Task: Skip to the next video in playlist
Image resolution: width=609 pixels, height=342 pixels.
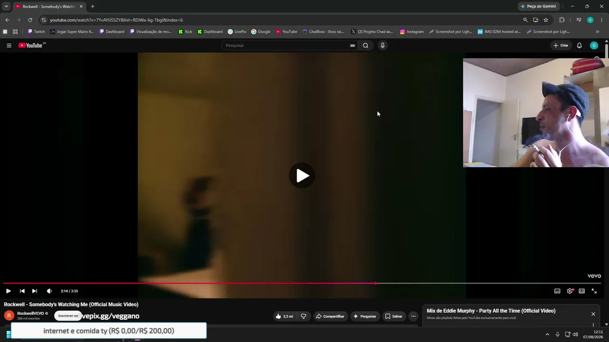Action: click(x=34, y=291)
